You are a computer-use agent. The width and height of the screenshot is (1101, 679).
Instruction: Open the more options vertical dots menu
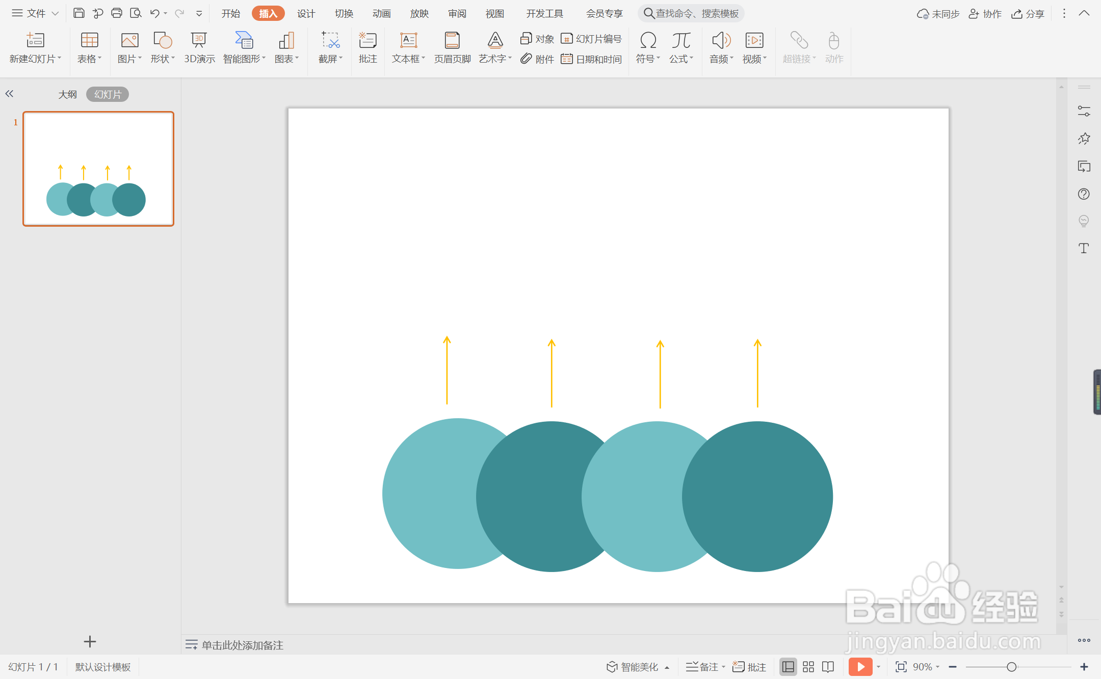(1064, 14)
